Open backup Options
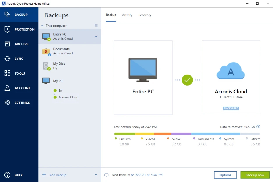273x182 pixels. tap(225, 175)
